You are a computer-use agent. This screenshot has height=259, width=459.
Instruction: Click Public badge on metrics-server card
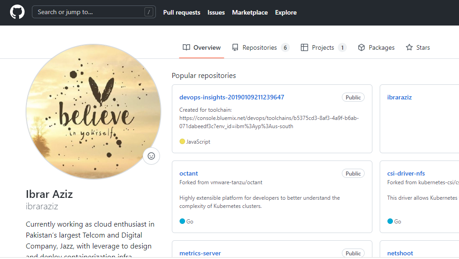click(x=353, y=253)
